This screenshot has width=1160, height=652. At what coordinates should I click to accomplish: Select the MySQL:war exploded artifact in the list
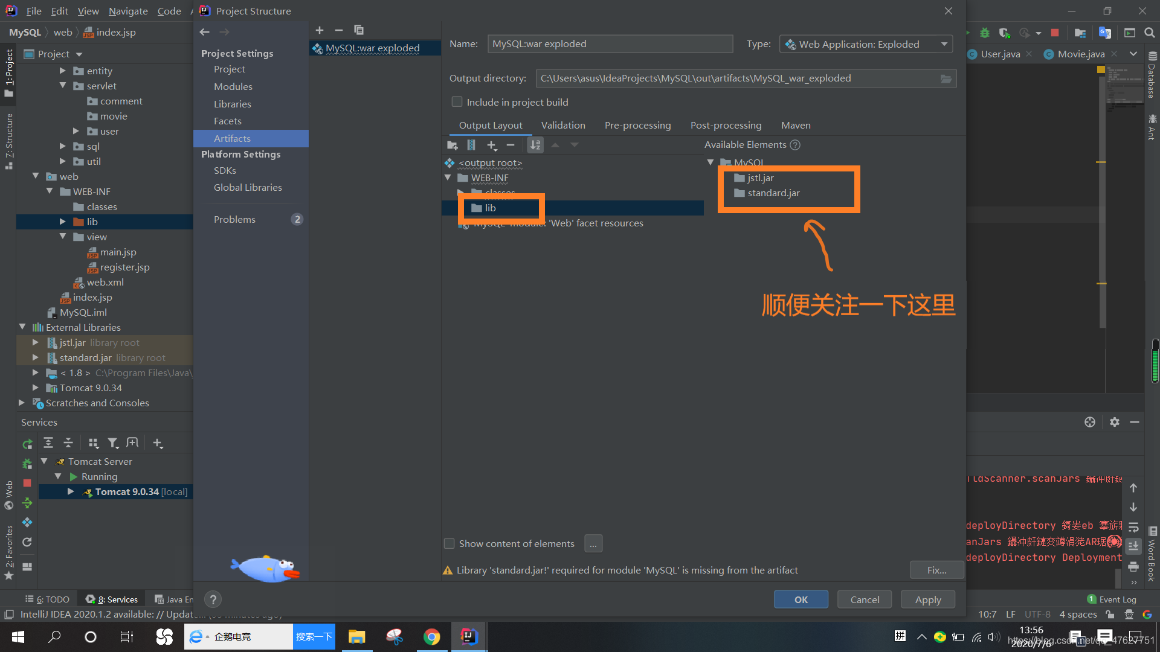[375, 48]
